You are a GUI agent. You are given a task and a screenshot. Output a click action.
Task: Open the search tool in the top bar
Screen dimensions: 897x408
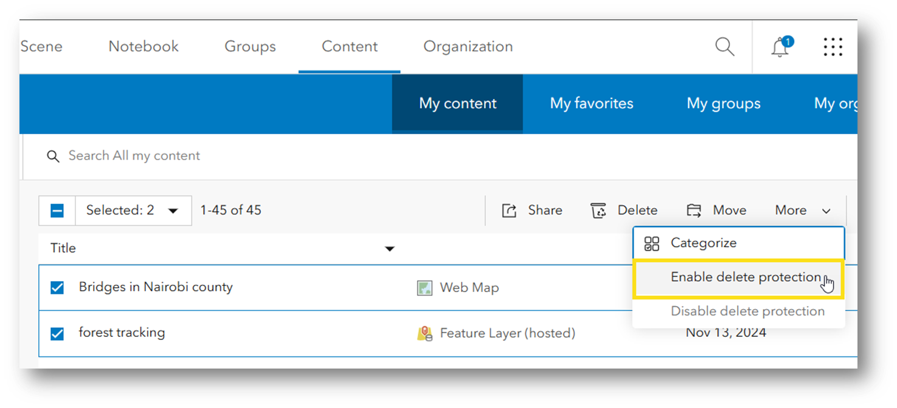[724, 46]
